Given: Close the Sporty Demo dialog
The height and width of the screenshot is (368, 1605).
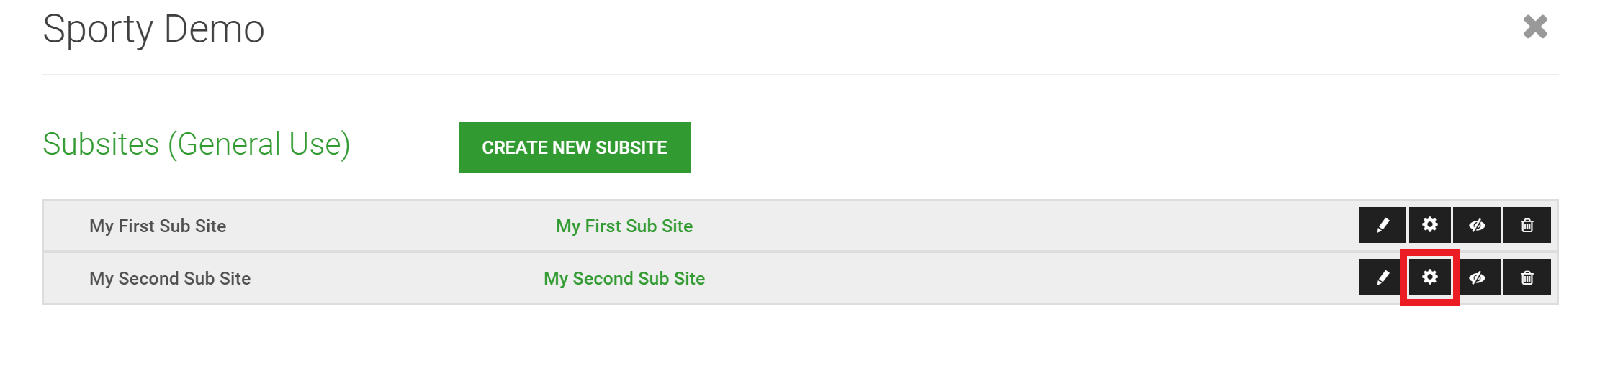Looking at the screenshot, I should click(1535, 27).
